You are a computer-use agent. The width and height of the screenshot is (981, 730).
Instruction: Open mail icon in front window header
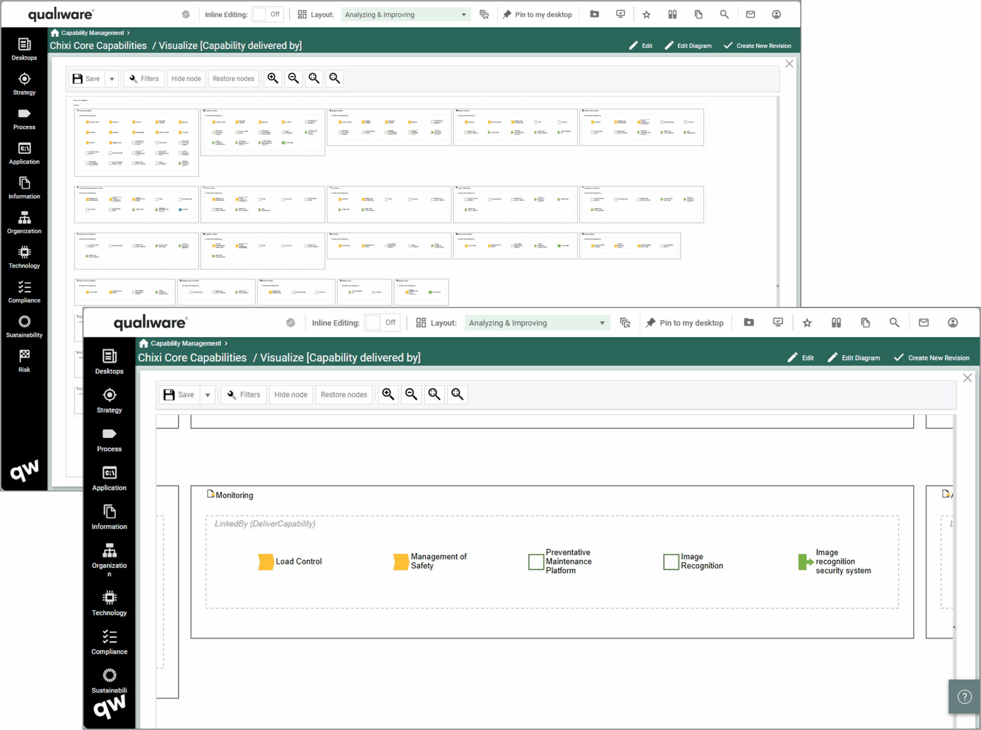pyautogui.click(x=924, y=323)
